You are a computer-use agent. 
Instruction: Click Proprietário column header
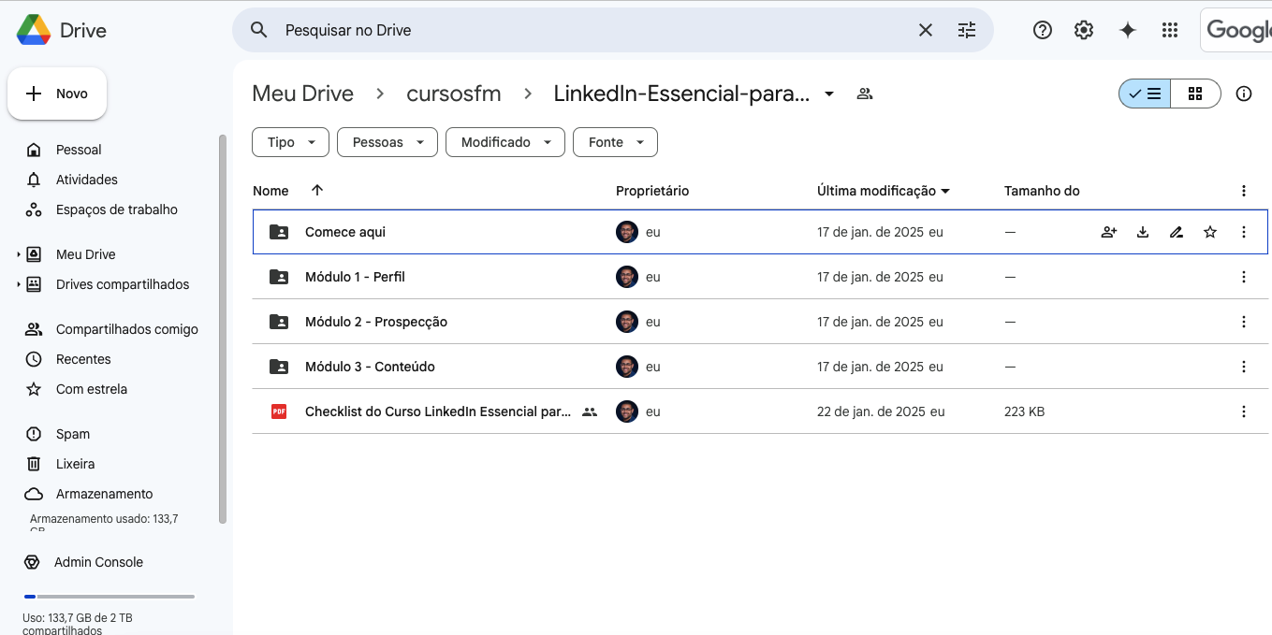click(652, 191)
